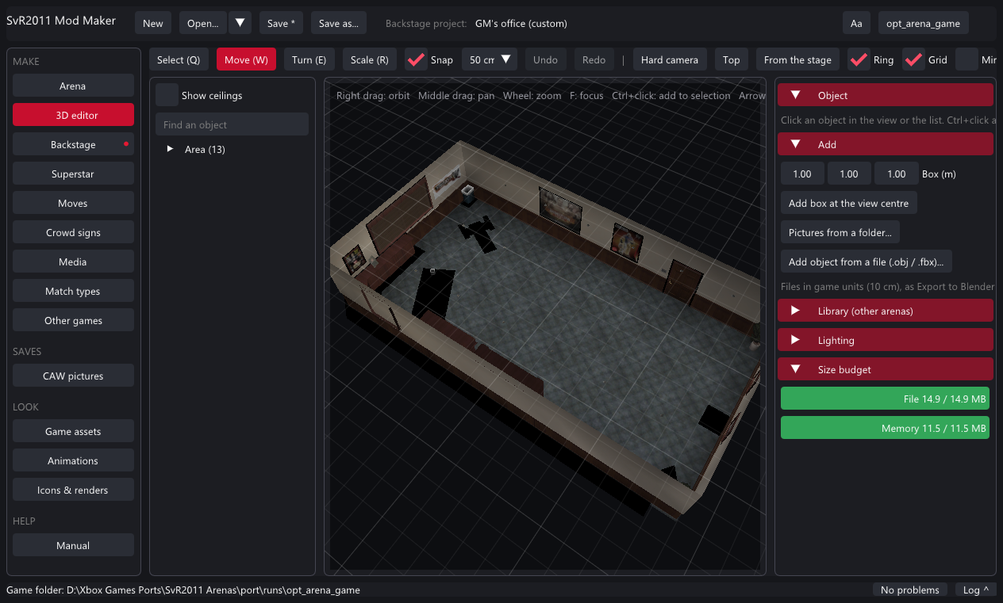
Task: Click Pictures from a folder...
Action: tap(840, 232)
